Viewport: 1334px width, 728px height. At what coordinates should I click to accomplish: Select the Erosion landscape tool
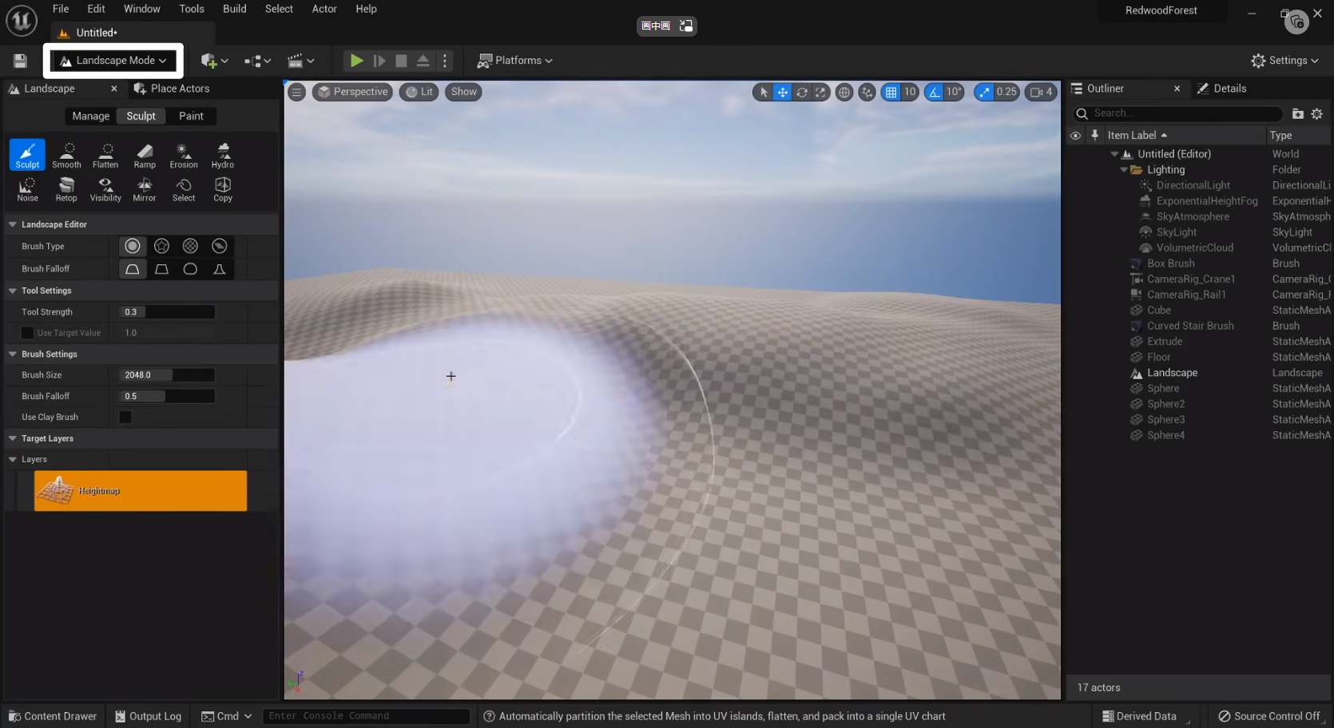point(184,155)
